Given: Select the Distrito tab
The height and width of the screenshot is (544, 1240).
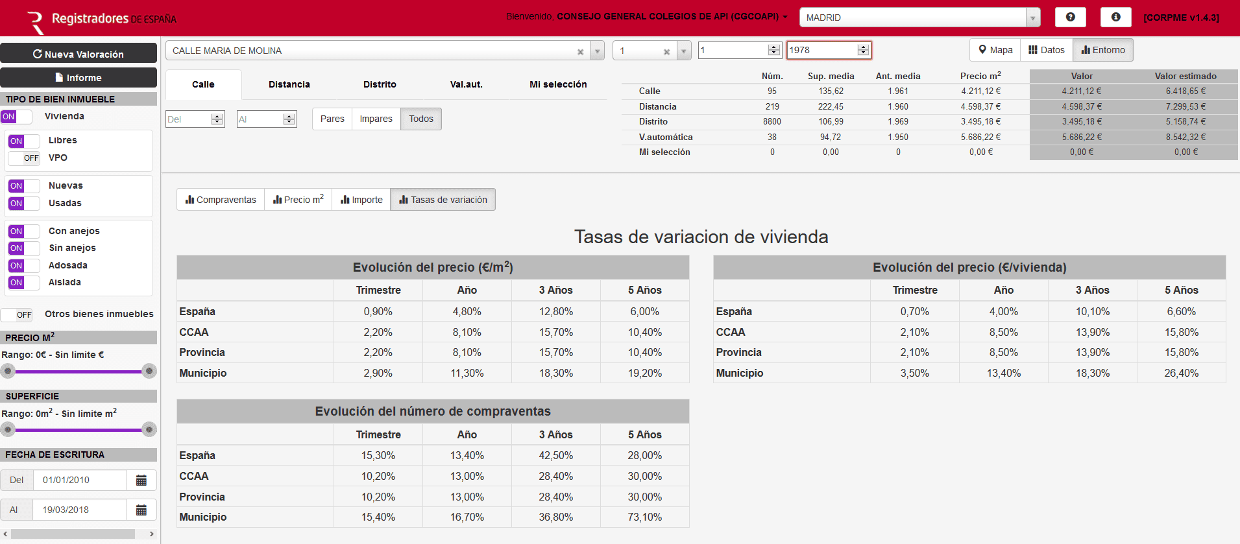Looking at the screenshot, I should coord(380,84).
